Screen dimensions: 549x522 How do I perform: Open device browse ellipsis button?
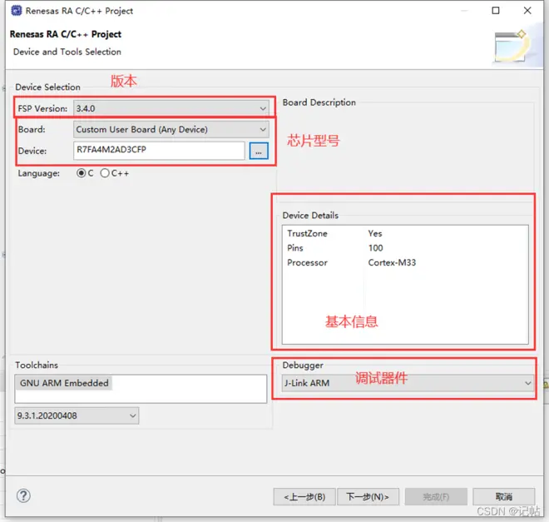click(259, 151)
